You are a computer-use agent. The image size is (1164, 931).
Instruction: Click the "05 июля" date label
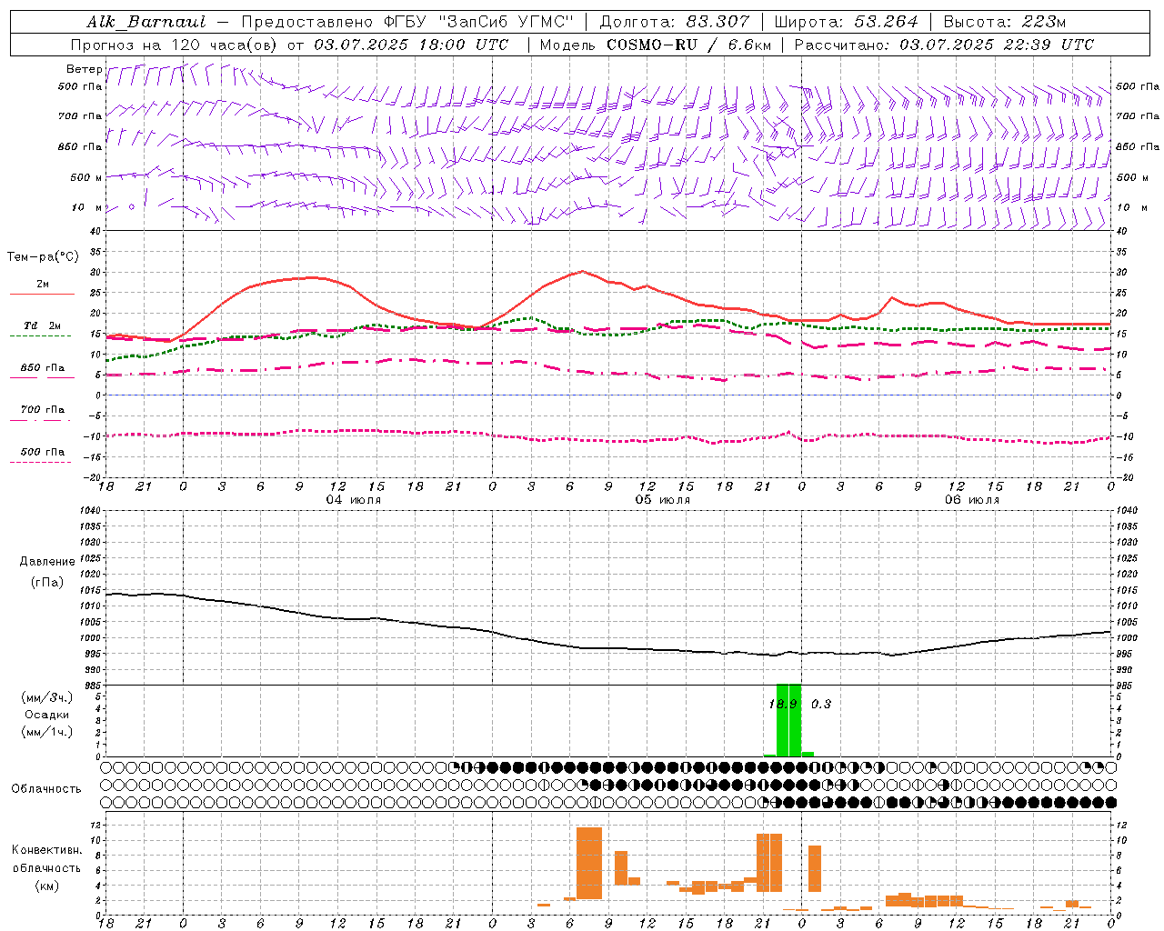[663, 500]
